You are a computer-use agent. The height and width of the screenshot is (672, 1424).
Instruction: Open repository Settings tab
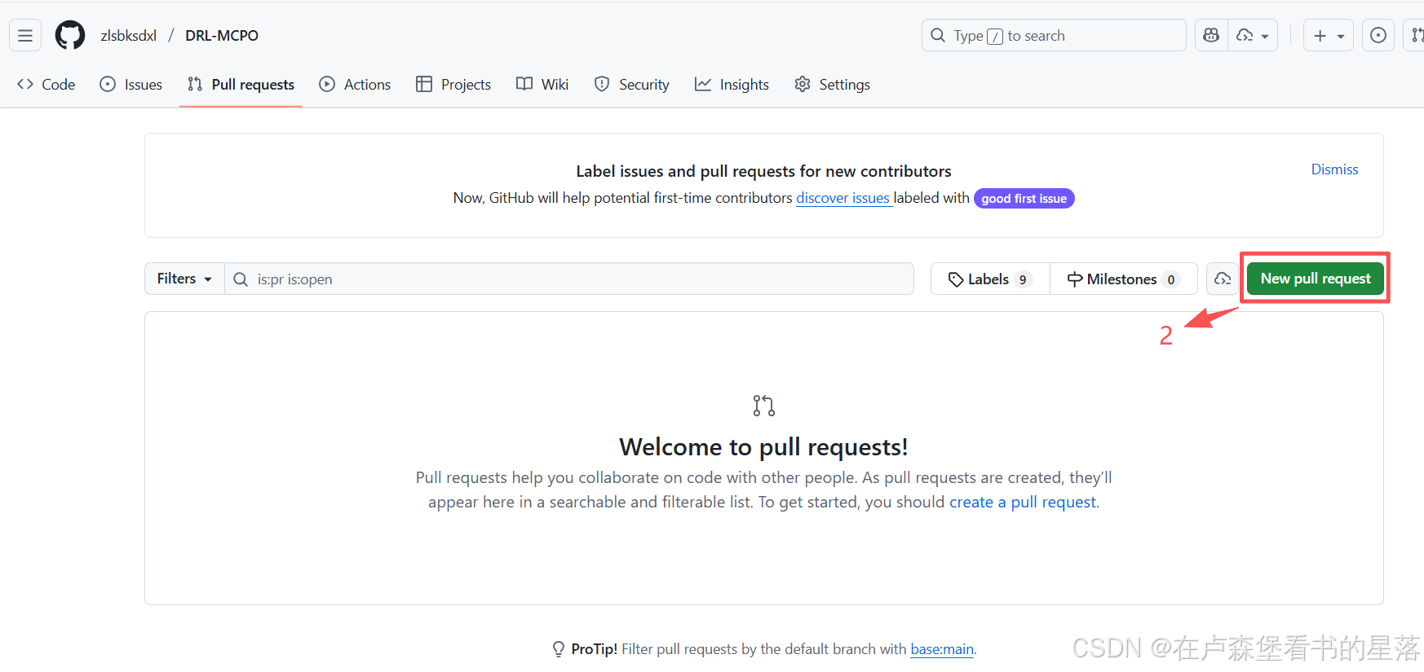[x=832, y=85]
